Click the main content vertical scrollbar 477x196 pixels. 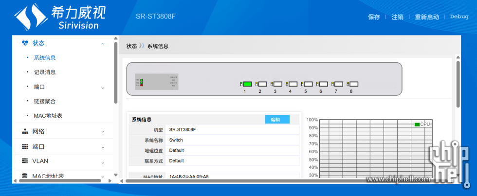point(458,83)
